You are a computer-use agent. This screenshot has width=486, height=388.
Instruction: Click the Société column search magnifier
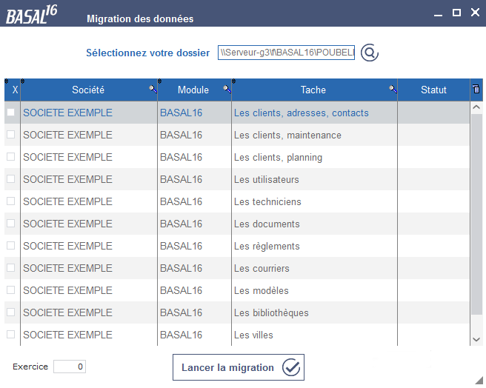coord(153,90)
